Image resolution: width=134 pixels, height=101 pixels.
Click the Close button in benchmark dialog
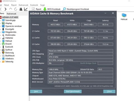tap(109, 91)
